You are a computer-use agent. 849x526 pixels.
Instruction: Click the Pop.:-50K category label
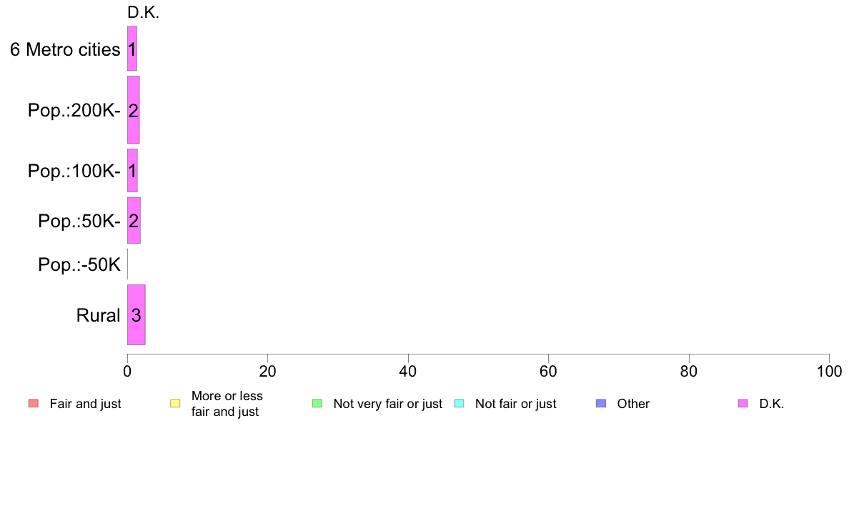click(79, 265)
